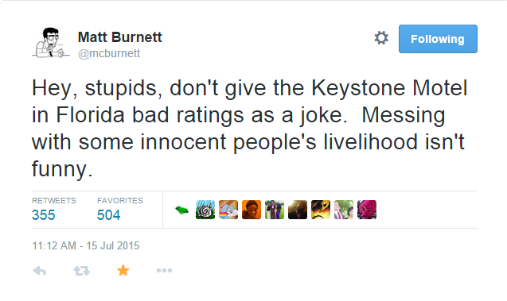Unfavorite the tweet via the gold star
Screen dimensions: 507x301
[123, 270]
